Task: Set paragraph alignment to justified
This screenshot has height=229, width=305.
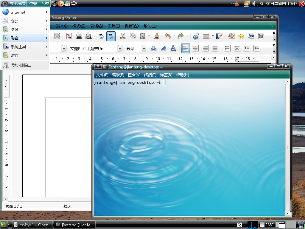Action: 215,48
